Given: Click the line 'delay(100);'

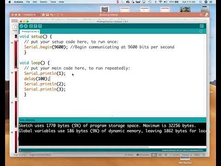Looking at the screenshot, I should [37, 79].
